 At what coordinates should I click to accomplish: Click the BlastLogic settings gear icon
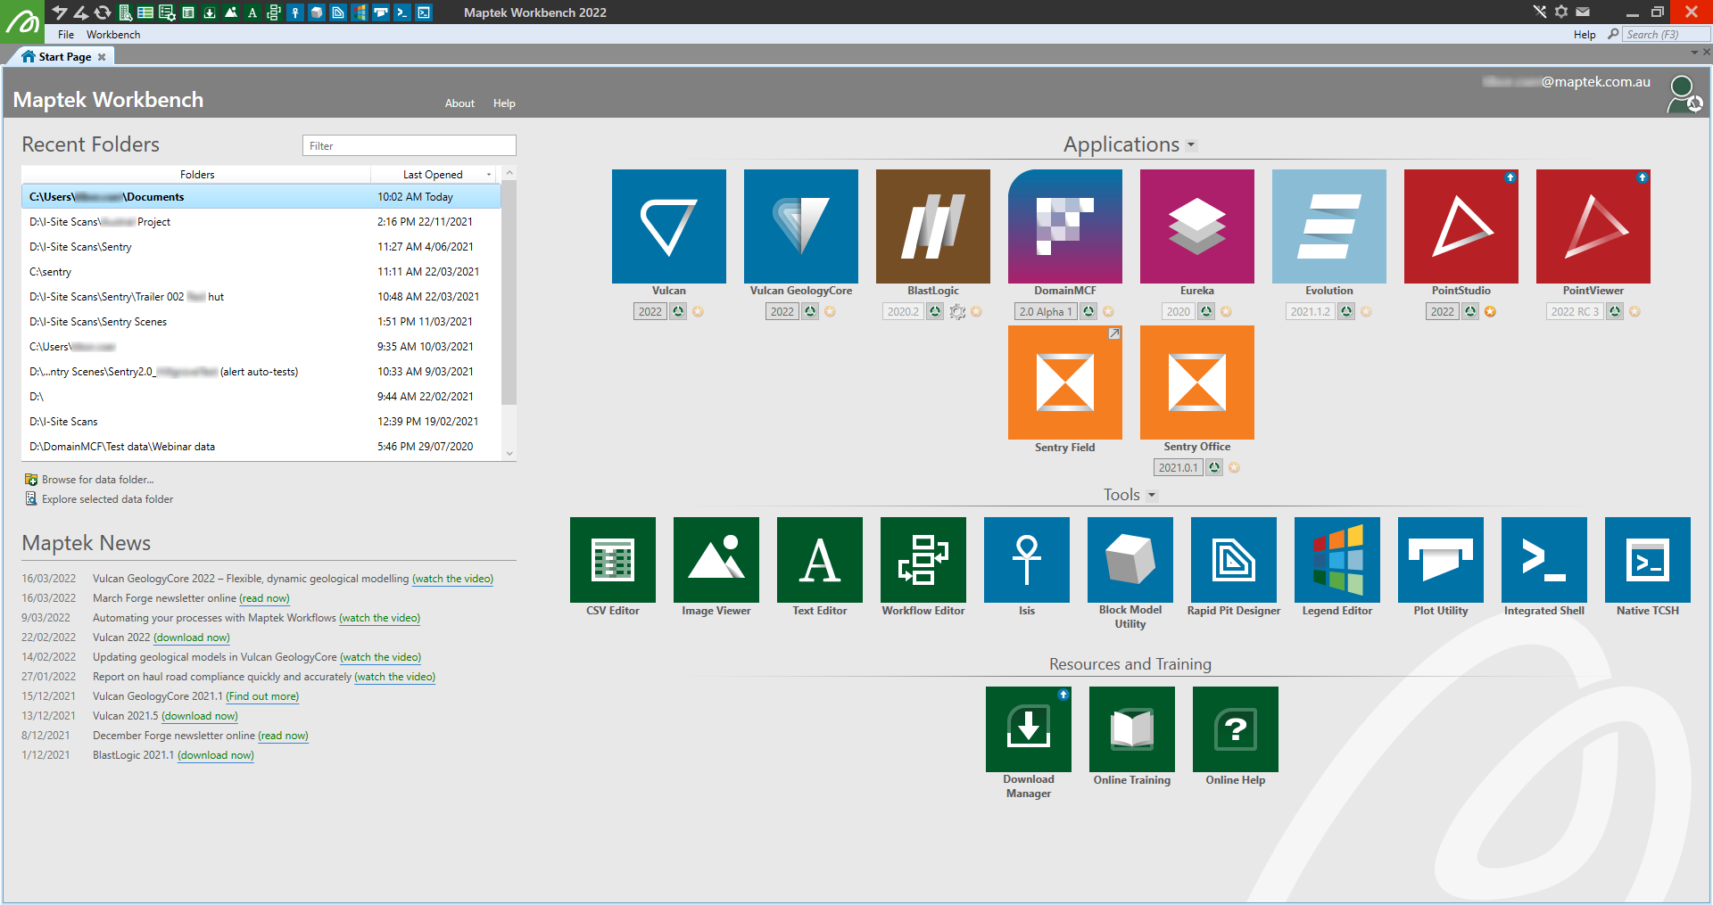[x=957, y=312]
